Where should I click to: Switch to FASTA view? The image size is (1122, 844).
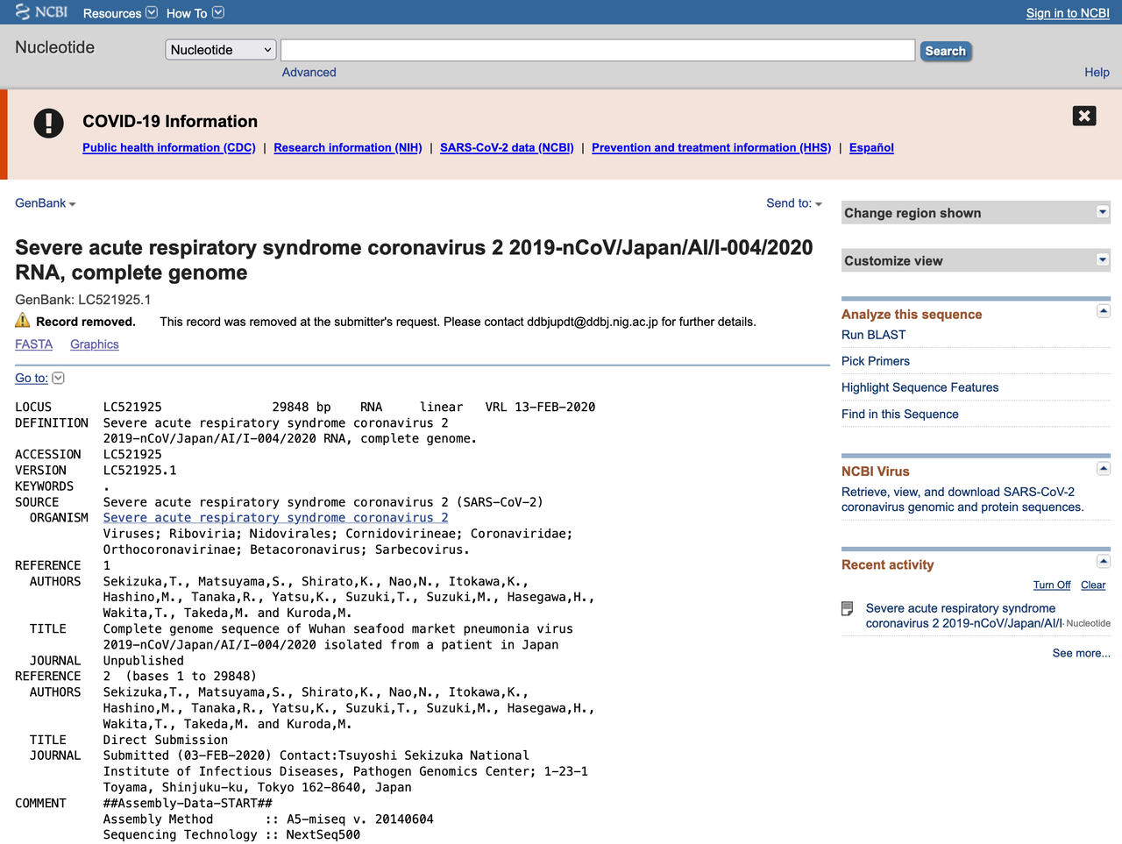click(33, 344)
